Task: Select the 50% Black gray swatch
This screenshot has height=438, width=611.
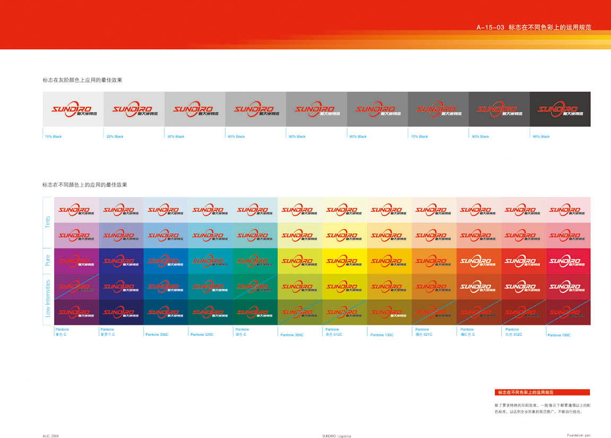Action: click(x=316, y=109)
